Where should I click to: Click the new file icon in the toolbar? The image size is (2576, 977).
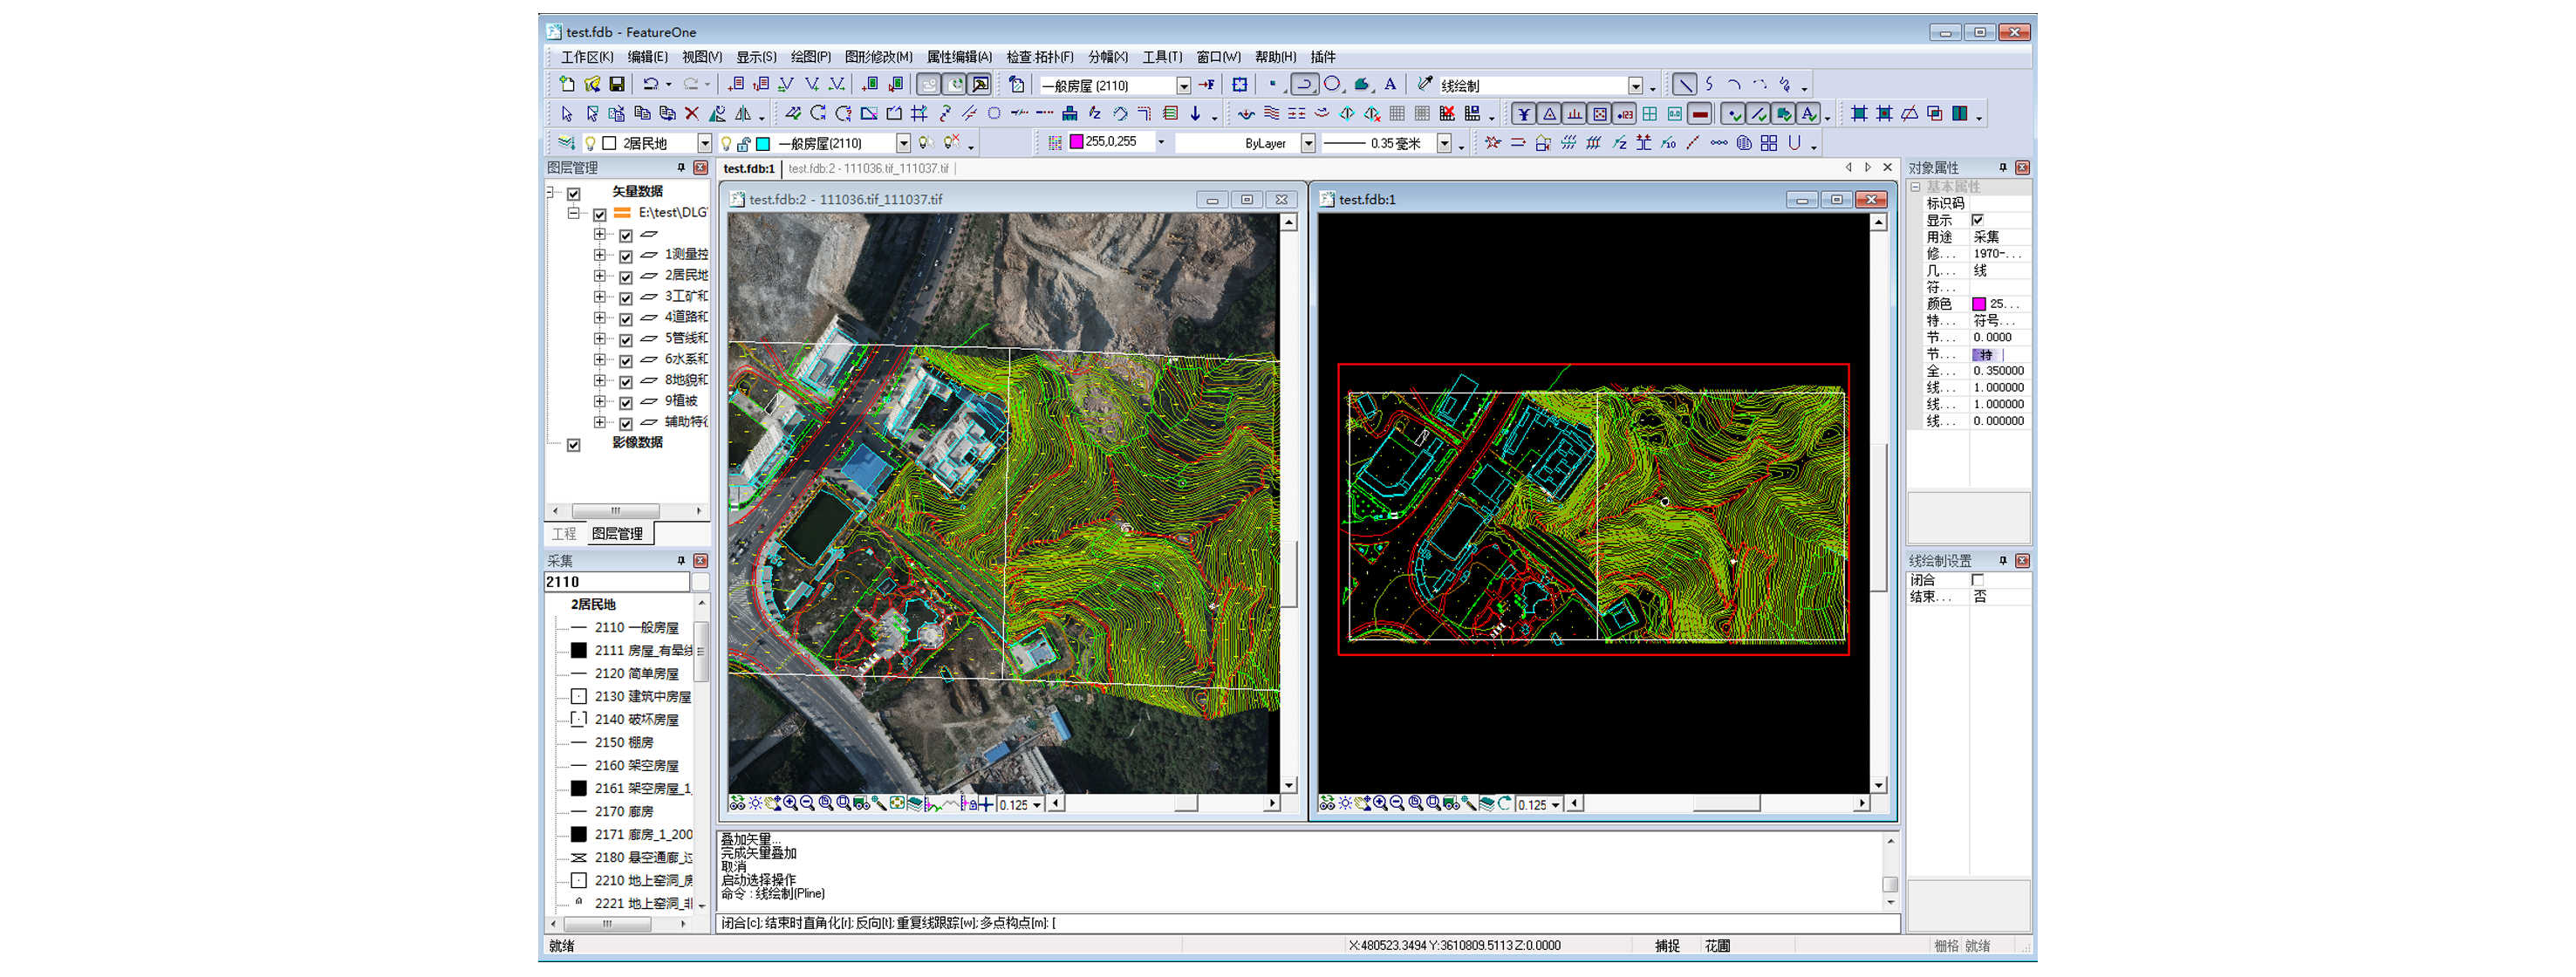[567, 85]
